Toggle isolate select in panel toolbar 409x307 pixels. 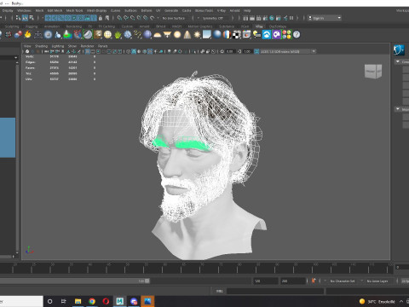click(193, 51)
